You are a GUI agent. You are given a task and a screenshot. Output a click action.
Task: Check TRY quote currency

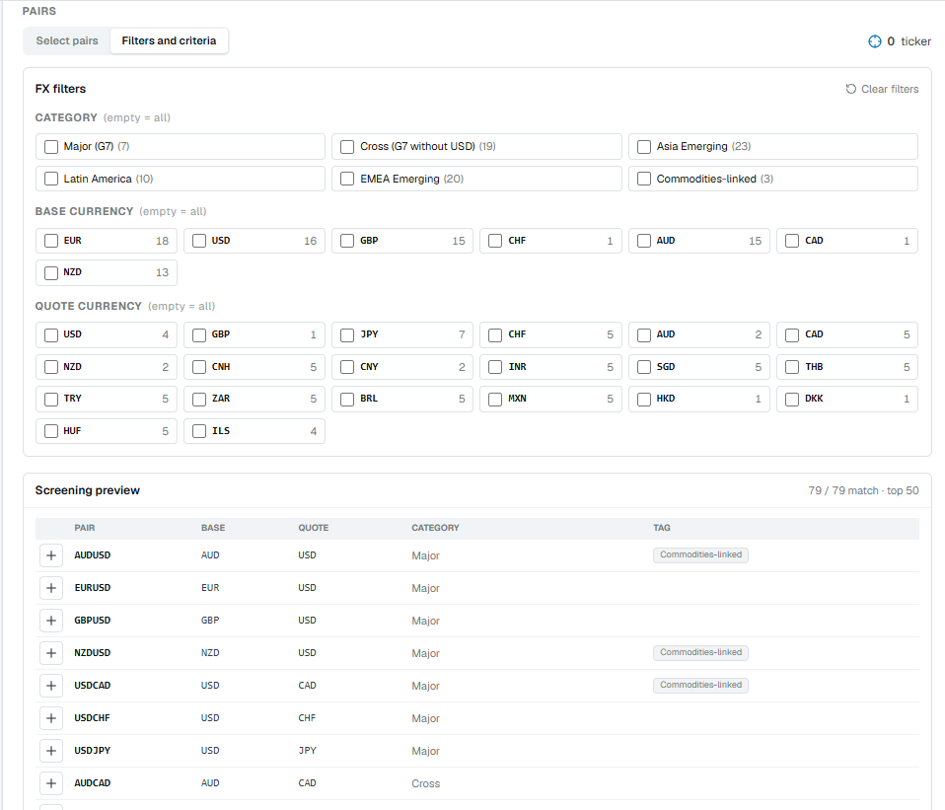pyautogui.click(x=51, y=399)
